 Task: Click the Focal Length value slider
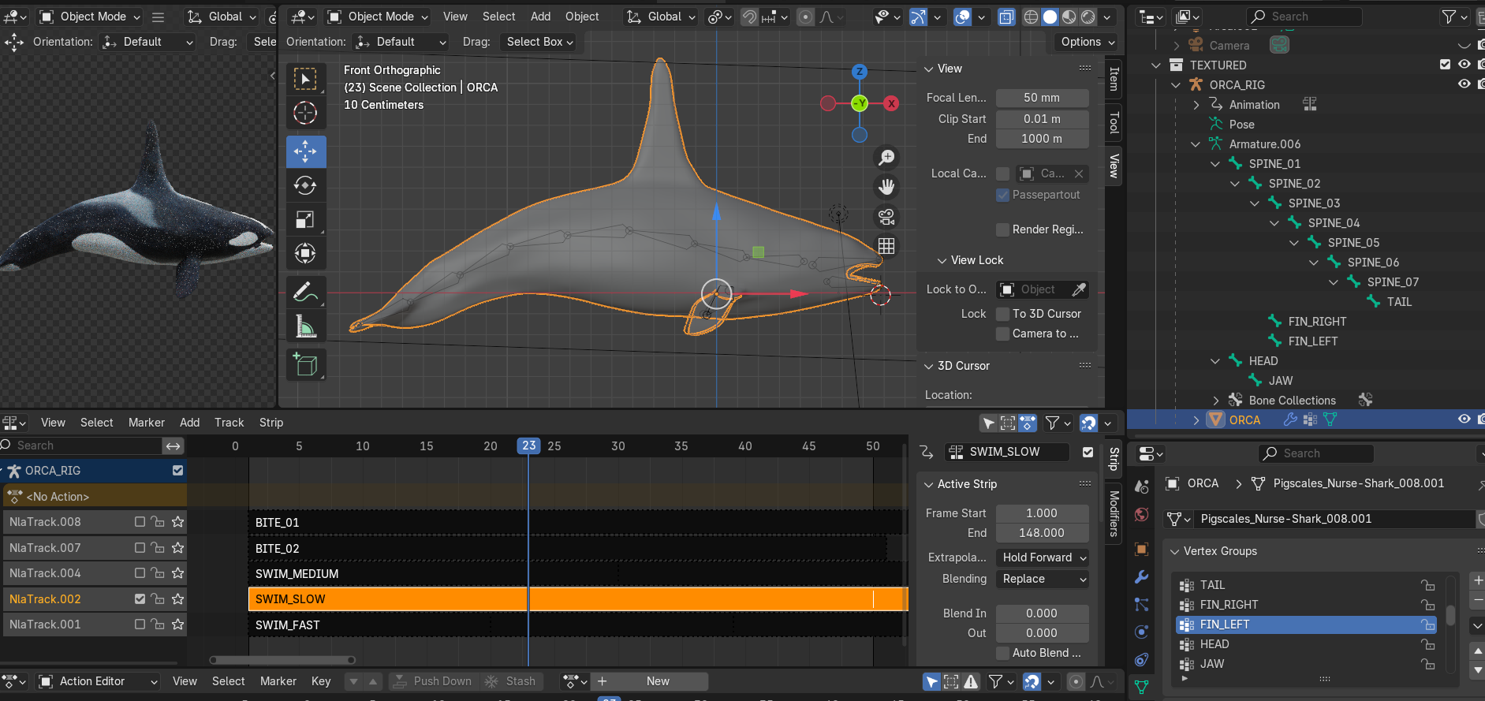tap(1042, 98)
